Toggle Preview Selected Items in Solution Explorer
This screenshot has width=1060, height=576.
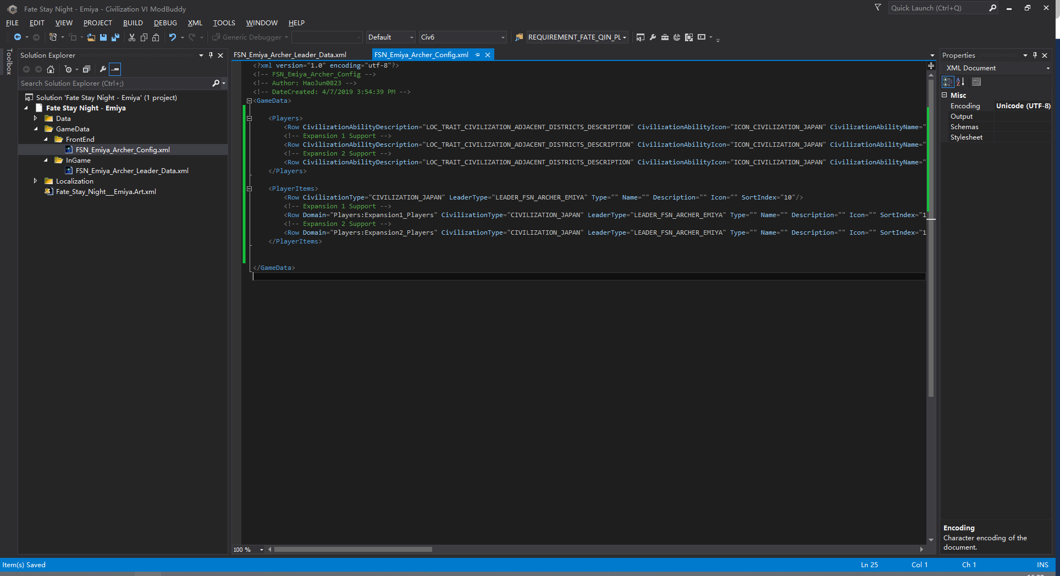(x=115, y=69)
